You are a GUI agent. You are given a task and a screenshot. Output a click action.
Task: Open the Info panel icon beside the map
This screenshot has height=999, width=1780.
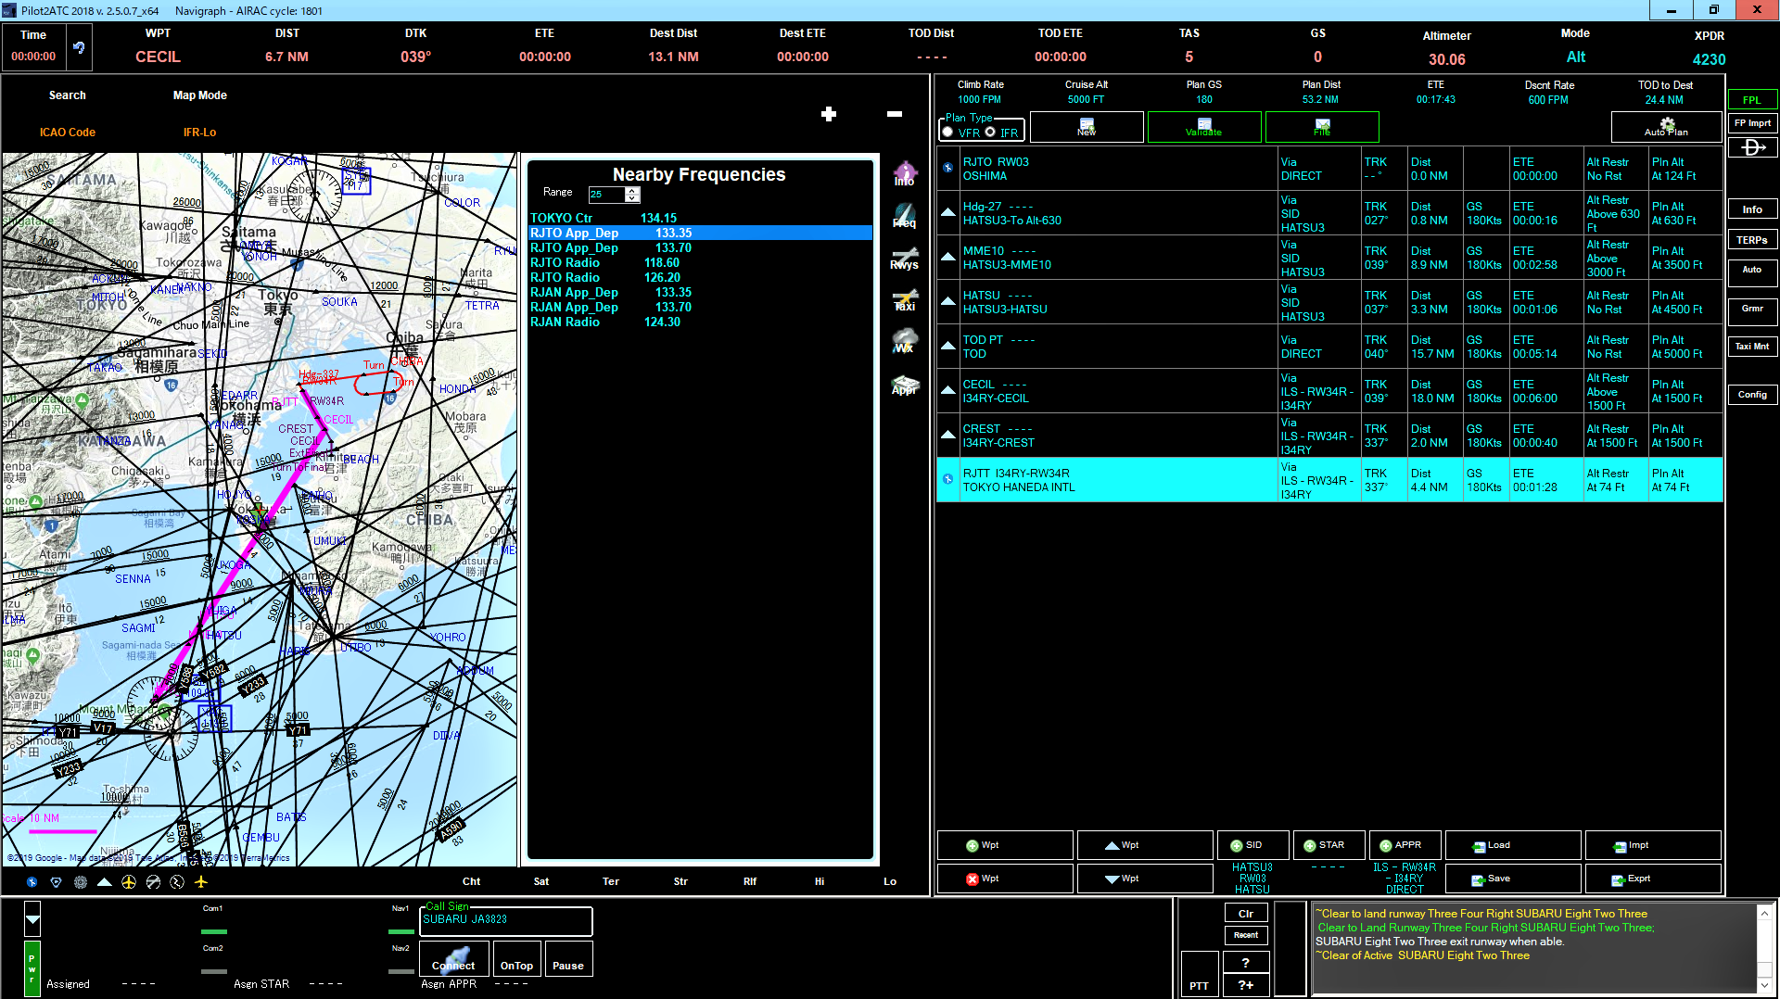pos(905,173)
